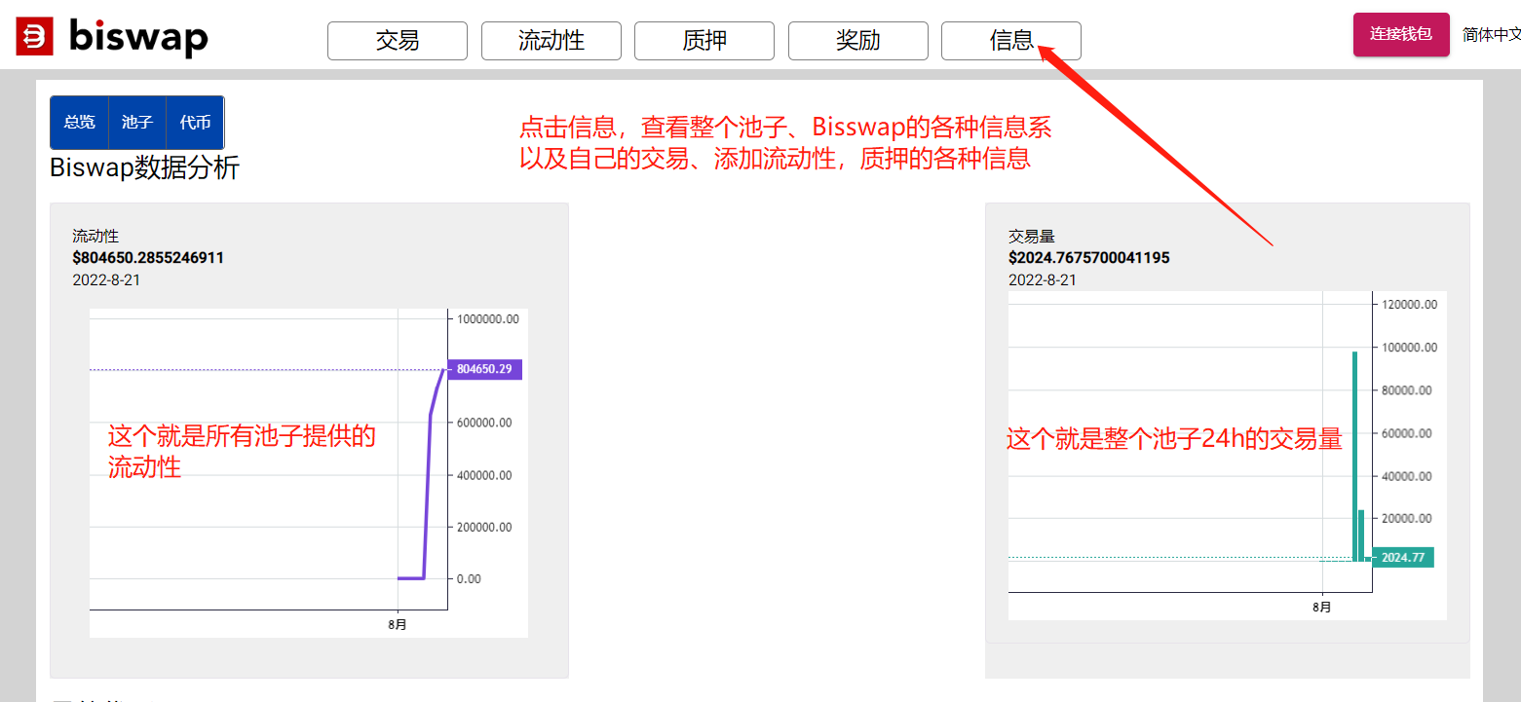The image size is (1521, 702).
Task: Click the 1000000.00 liquidity axis label
Action: coord(487,318)
